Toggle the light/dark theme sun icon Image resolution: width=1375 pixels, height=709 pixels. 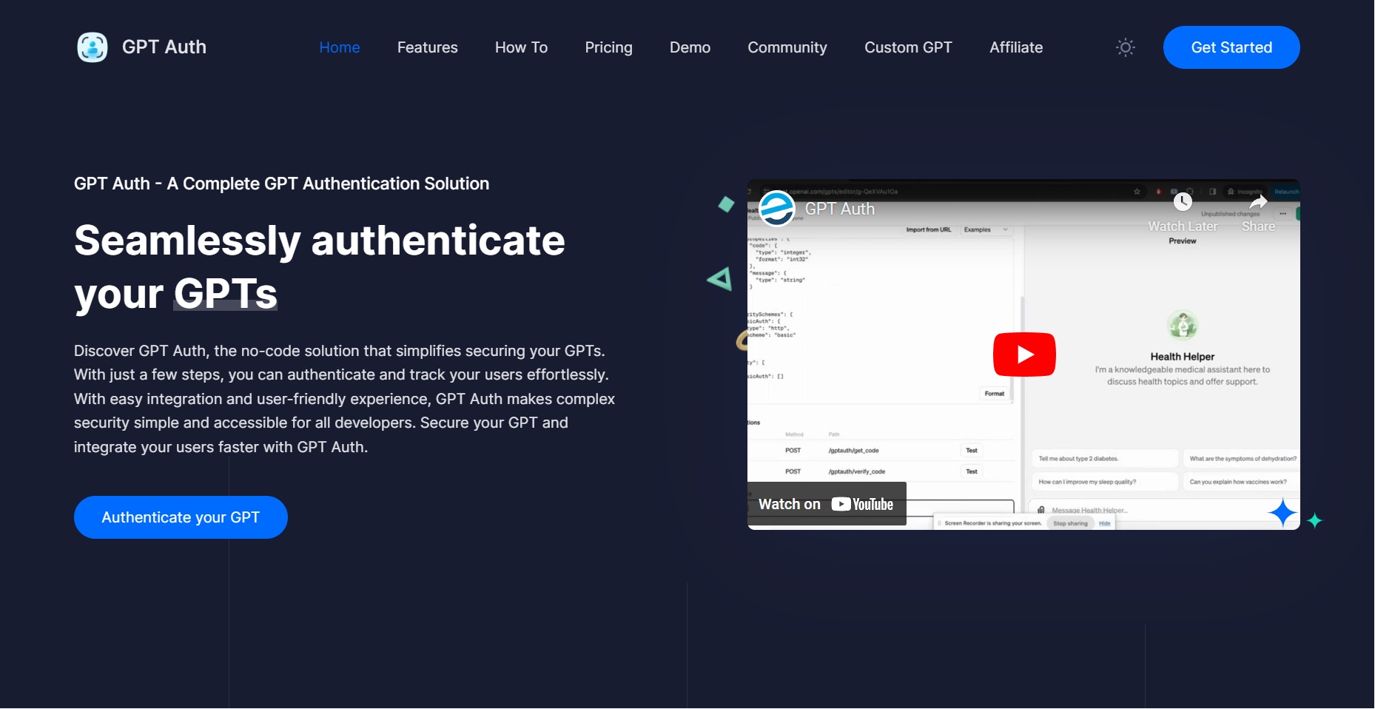pyautogui.click(x=1125, y=47)
